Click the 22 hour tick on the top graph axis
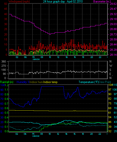Screen dimensions: 117x142 coord(100,57)
